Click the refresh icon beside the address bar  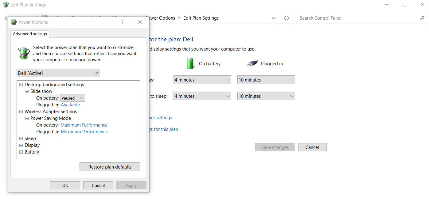(286, 18)
